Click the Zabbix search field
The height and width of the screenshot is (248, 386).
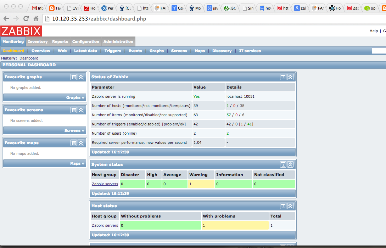pos(379,51)
